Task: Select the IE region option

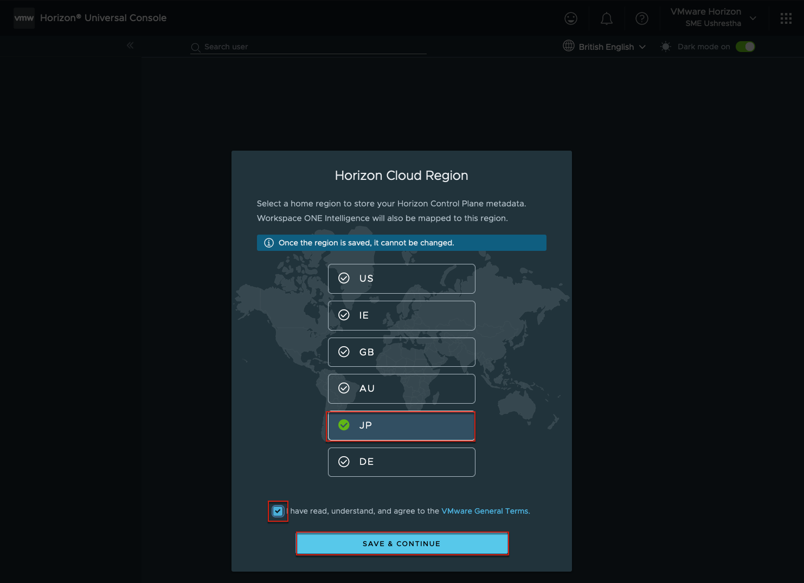Action: point(402,315)
